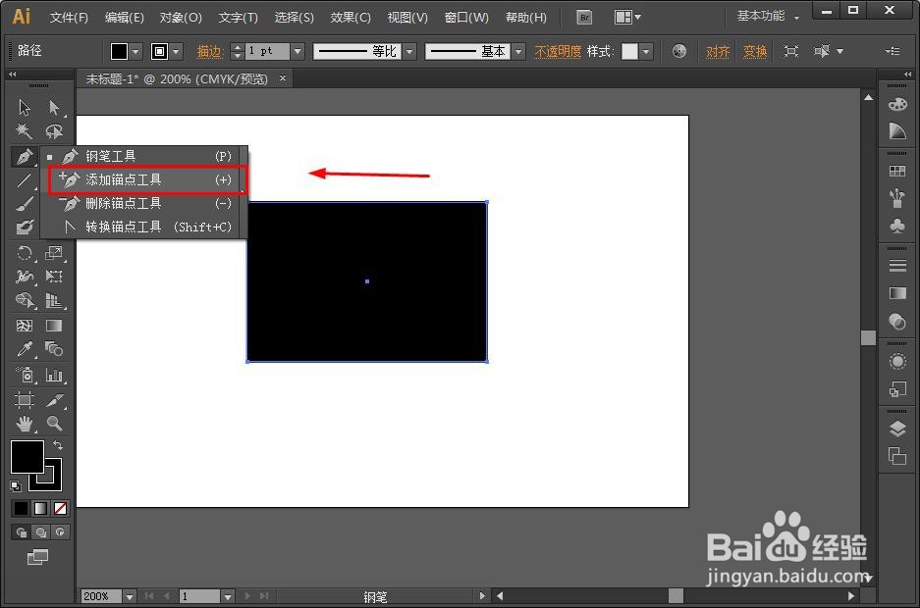Set paint mode to None

coord(60,508)
